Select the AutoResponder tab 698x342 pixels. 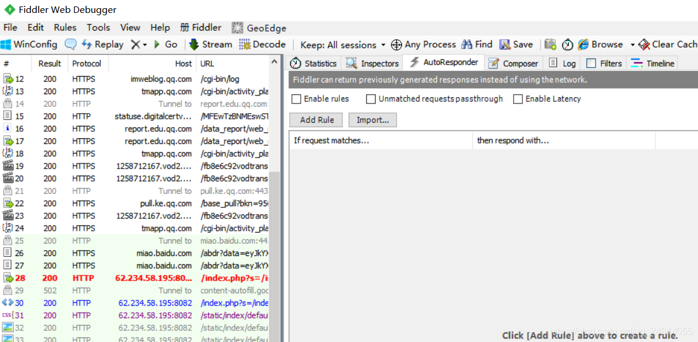(444, 62)
